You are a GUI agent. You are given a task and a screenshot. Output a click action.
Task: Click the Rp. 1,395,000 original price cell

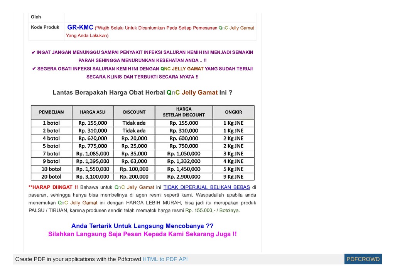93,161
